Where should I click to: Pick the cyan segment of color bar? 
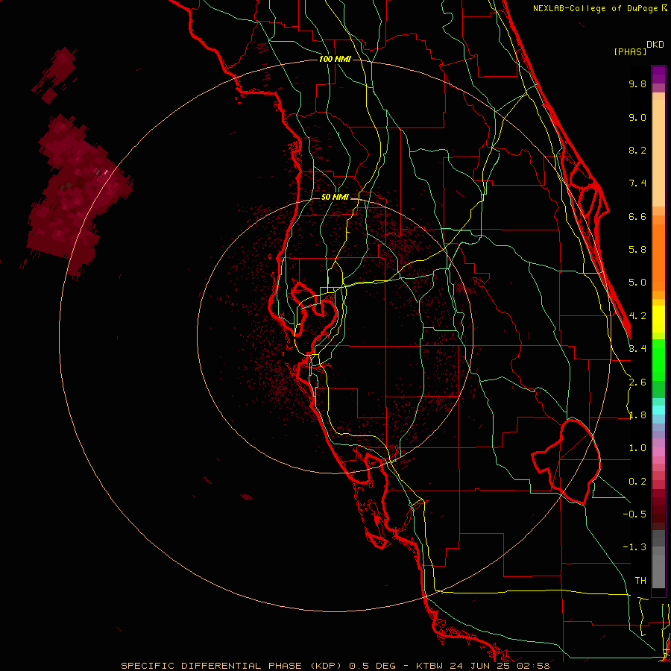pyautogui.click(x=658, y=410)
